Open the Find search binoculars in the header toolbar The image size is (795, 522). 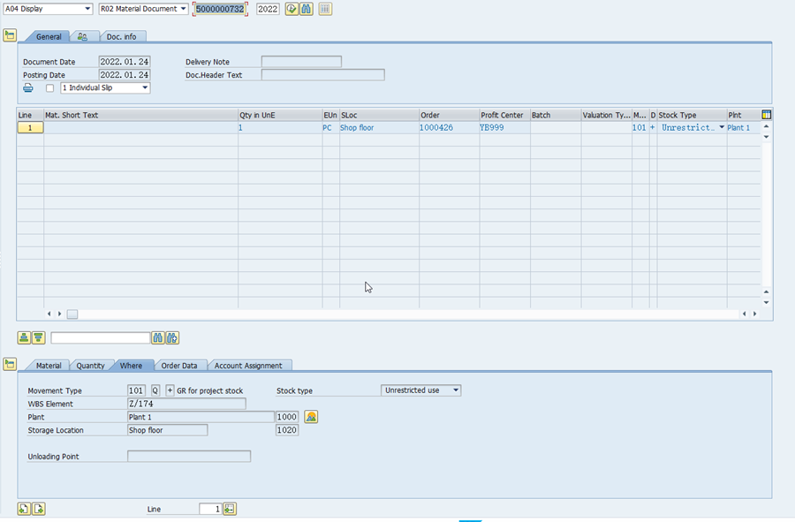[x=305, y=8]
